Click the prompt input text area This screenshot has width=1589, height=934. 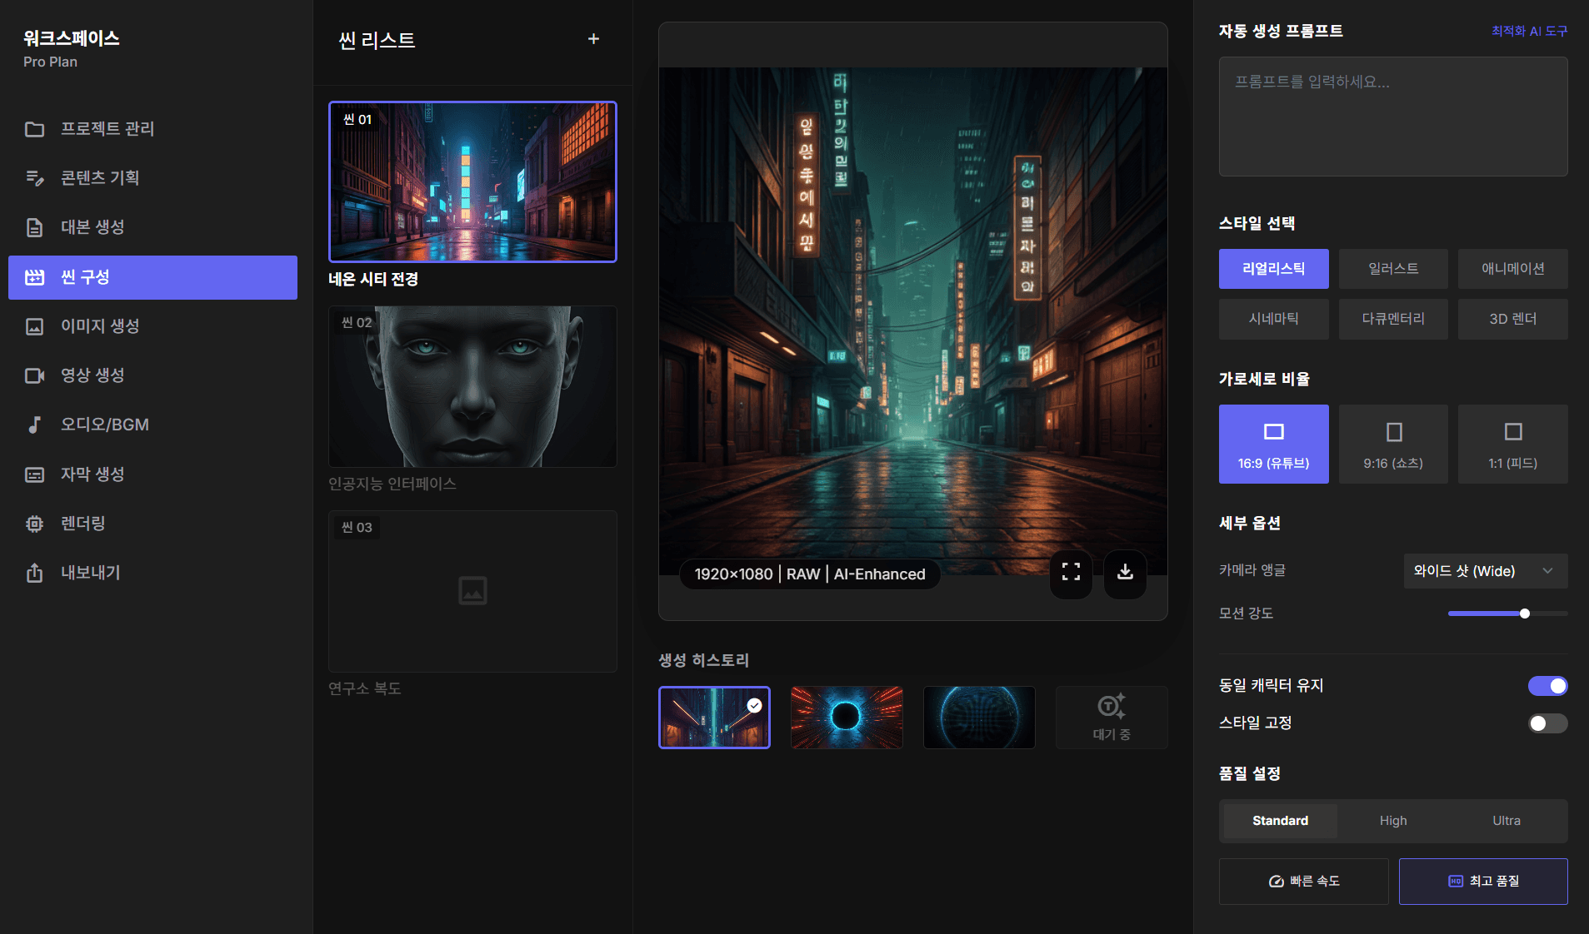click(x=1393, y=117)
